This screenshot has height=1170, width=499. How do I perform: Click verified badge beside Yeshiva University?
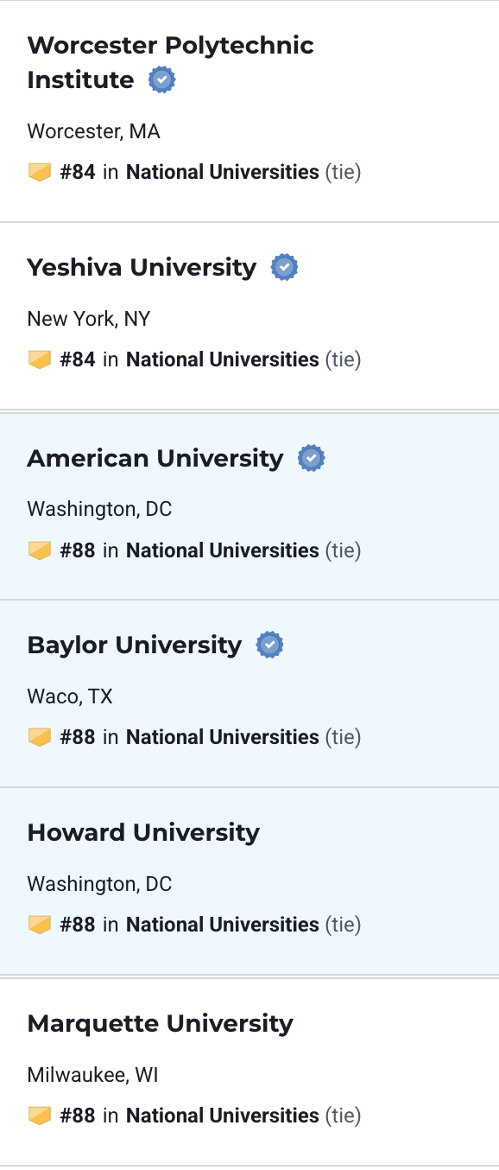(285, 268)
